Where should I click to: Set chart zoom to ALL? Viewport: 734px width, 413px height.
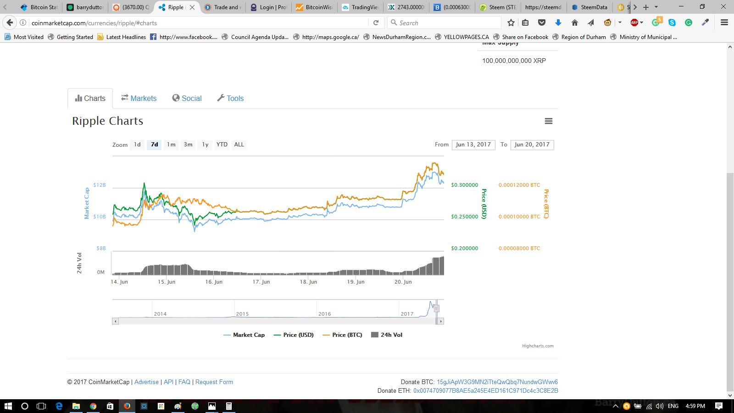pyautogui.click(x=239, y=145)
